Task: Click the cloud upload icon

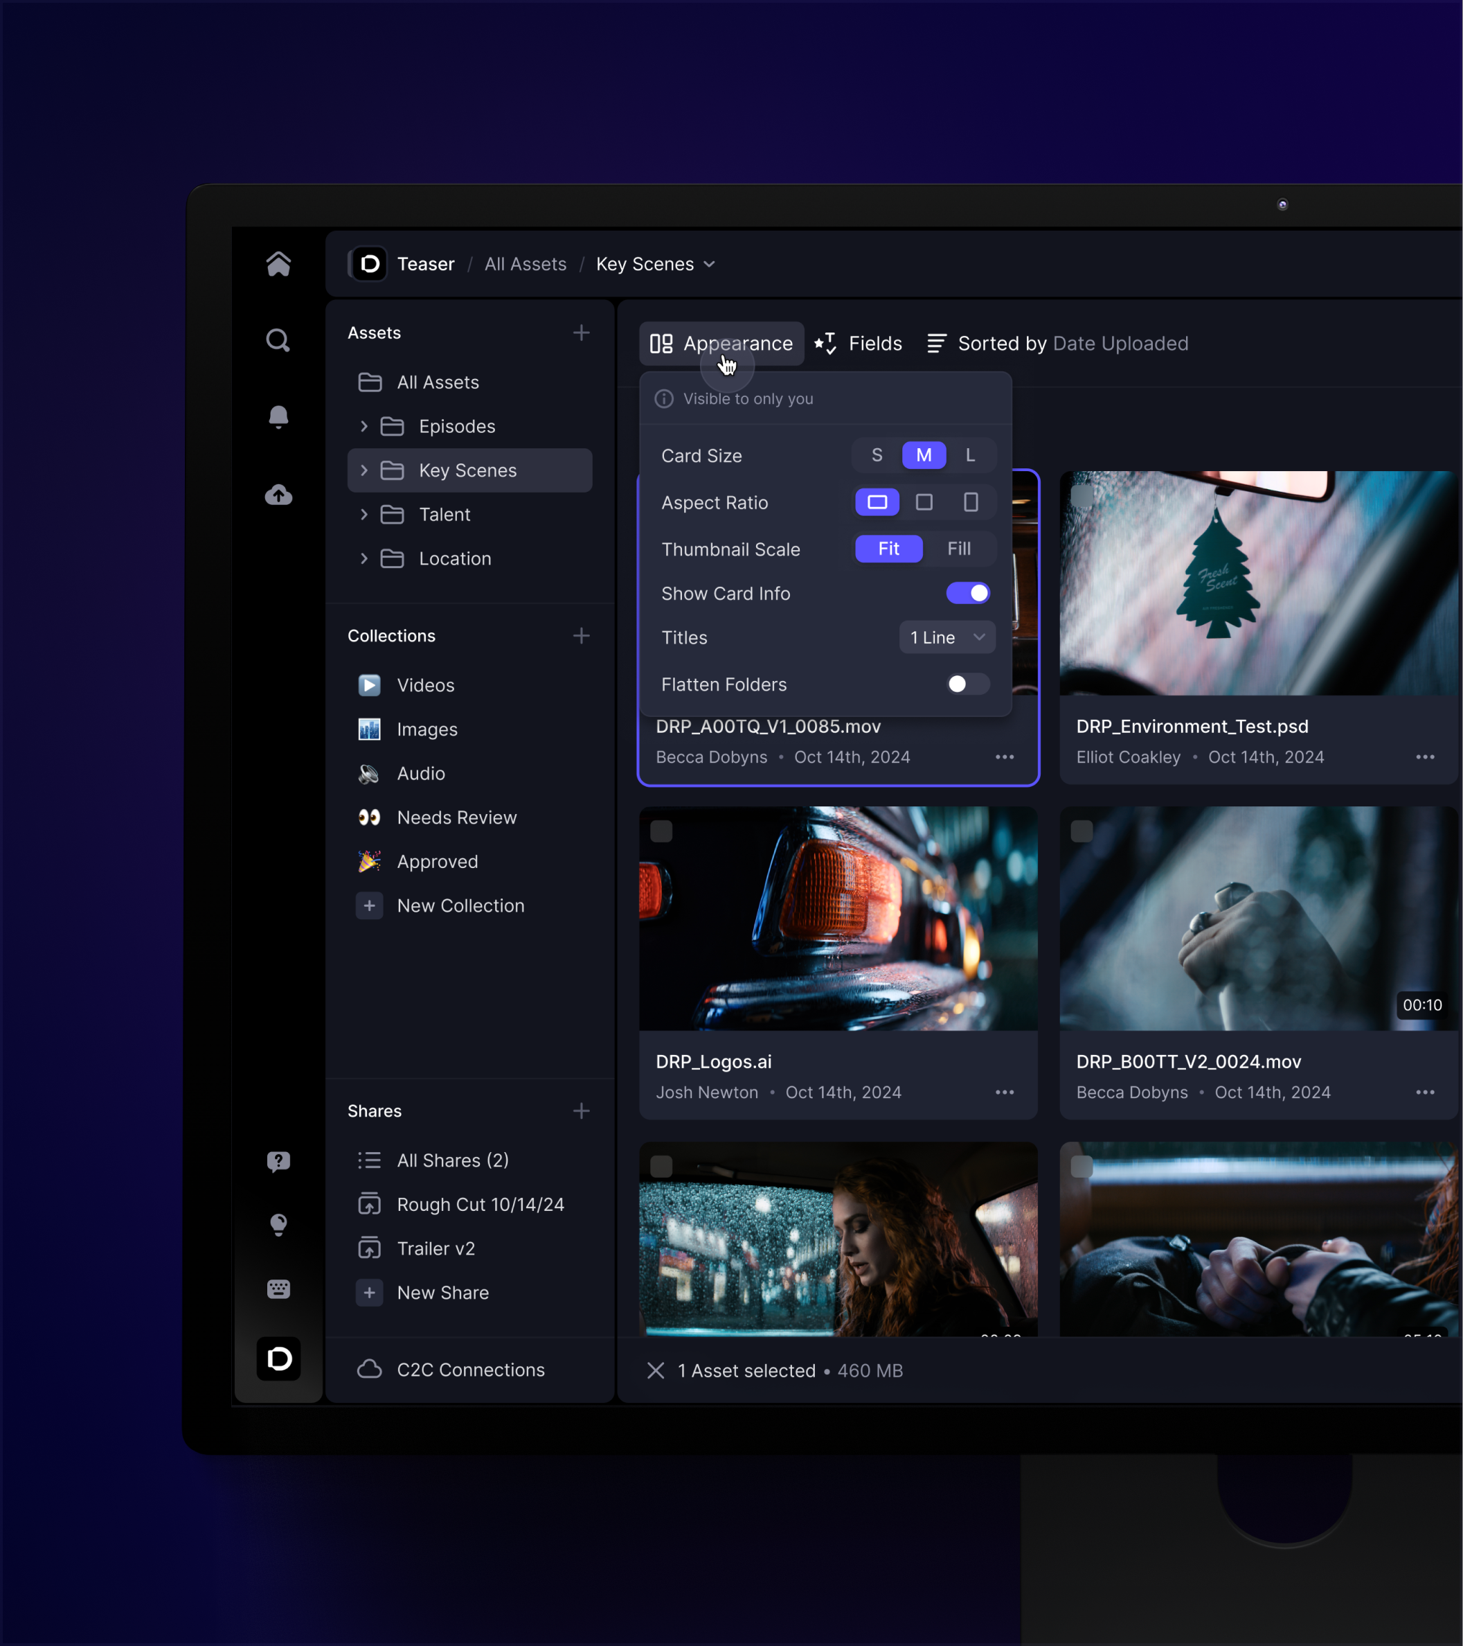Action: click(x=278, y=495)
